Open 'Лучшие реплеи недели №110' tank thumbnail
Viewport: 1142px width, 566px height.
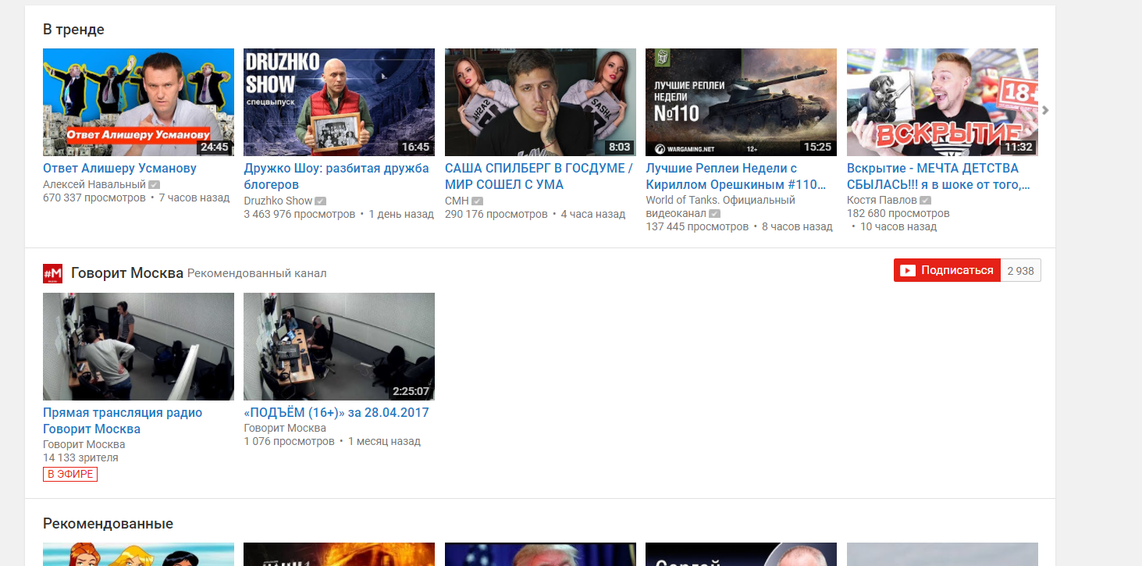741,102
